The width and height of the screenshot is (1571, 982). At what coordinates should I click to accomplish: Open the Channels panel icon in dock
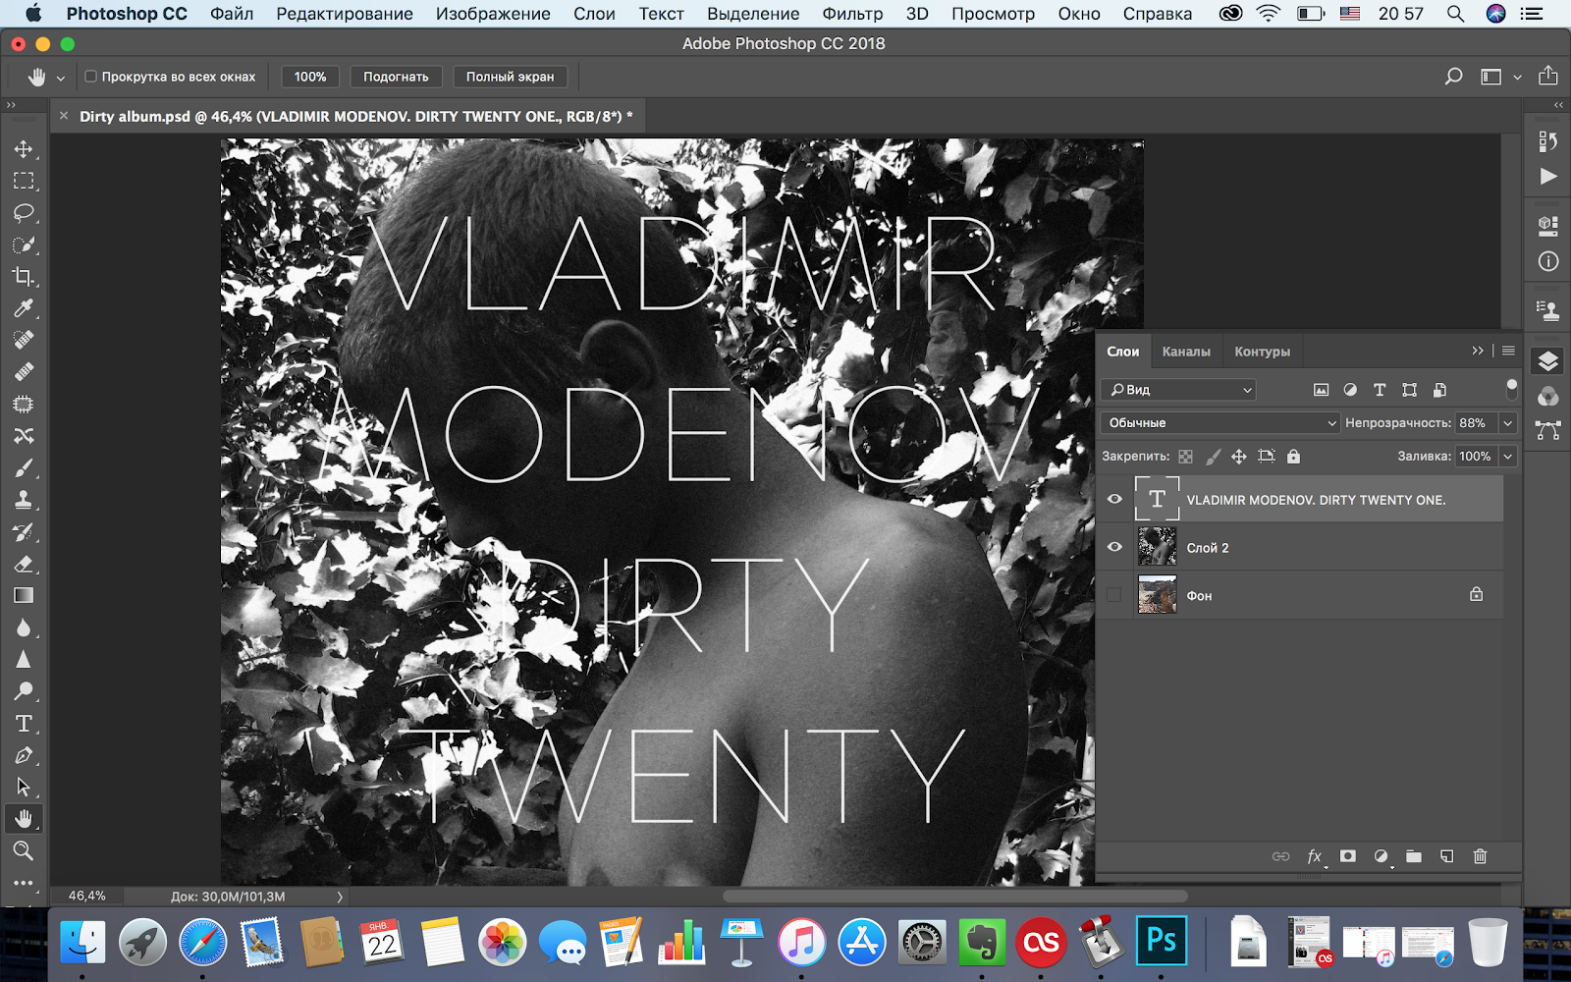coord(1548,396)
